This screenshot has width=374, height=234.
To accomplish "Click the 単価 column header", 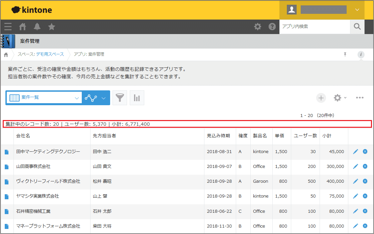I will (279, 136).
